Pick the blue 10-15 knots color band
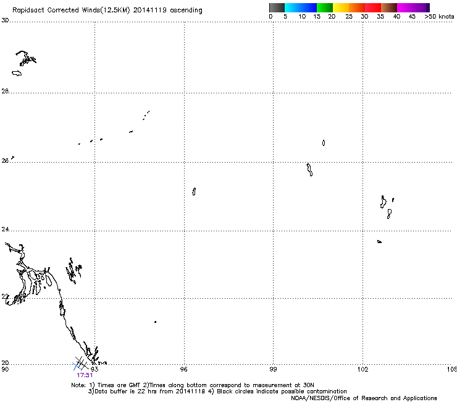 (x=309, y=7)
